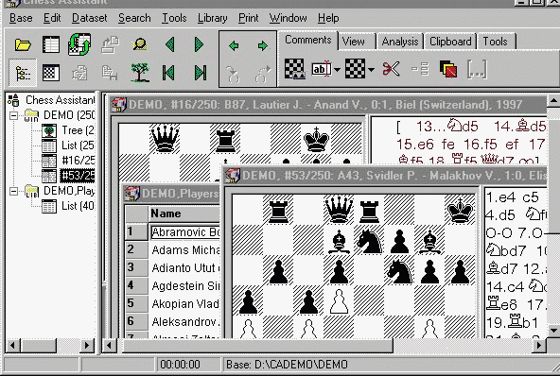The width and height of the screenshot is (560, 376).
Task: Jump to last game with green end arrow
Action: pyautogui.click(x=201, y=73)
